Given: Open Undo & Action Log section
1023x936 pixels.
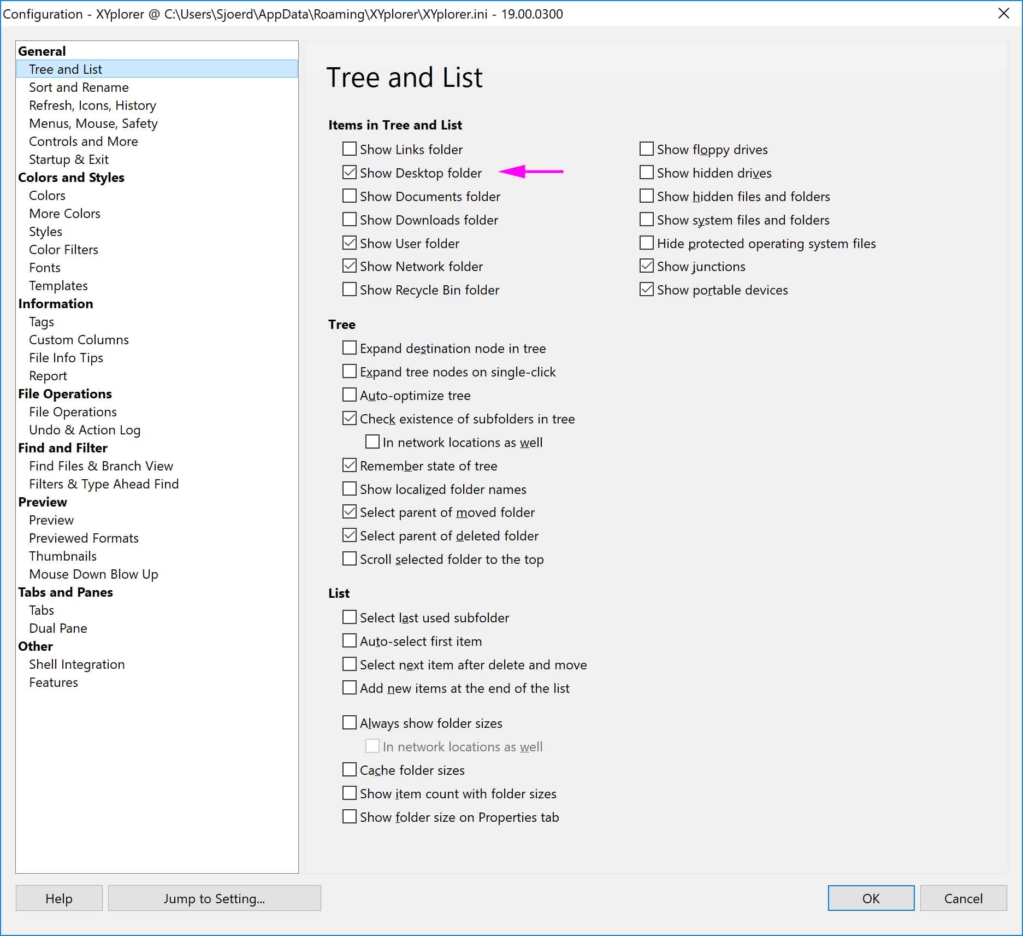Looking at the screenshot, I should [85, 430].
